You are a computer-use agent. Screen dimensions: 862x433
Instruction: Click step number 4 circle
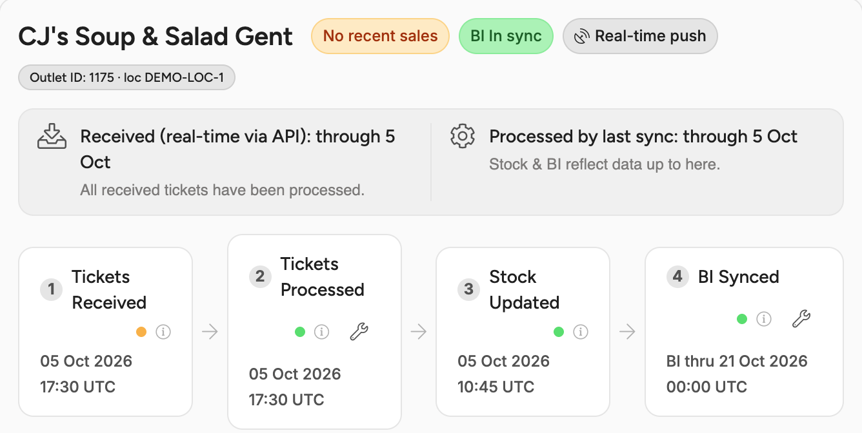coord(677,276)
